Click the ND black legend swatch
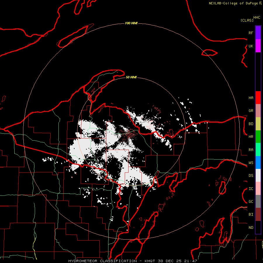263x263 pixels. tap(258, 227)
